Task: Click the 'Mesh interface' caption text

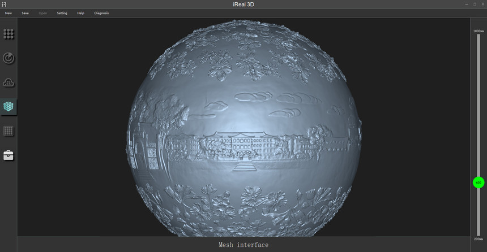Action: [244, 245]
